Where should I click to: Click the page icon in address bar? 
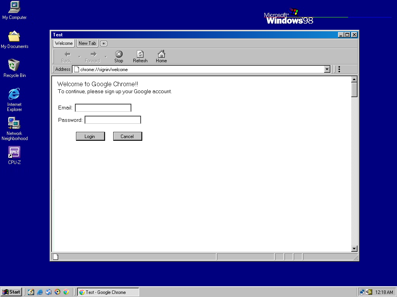coord(76,70)
